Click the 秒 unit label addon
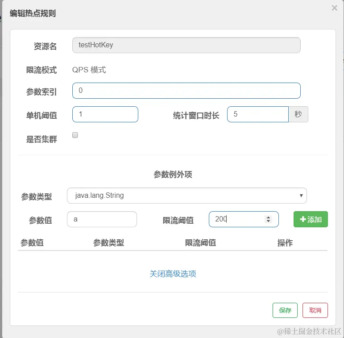The width and height of the screenshot is (344, 338). 298,114
